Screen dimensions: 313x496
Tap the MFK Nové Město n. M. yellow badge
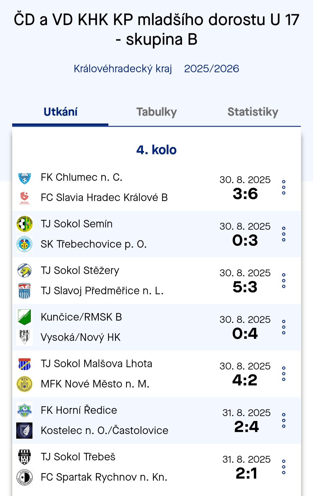click(x=24, y=384)
